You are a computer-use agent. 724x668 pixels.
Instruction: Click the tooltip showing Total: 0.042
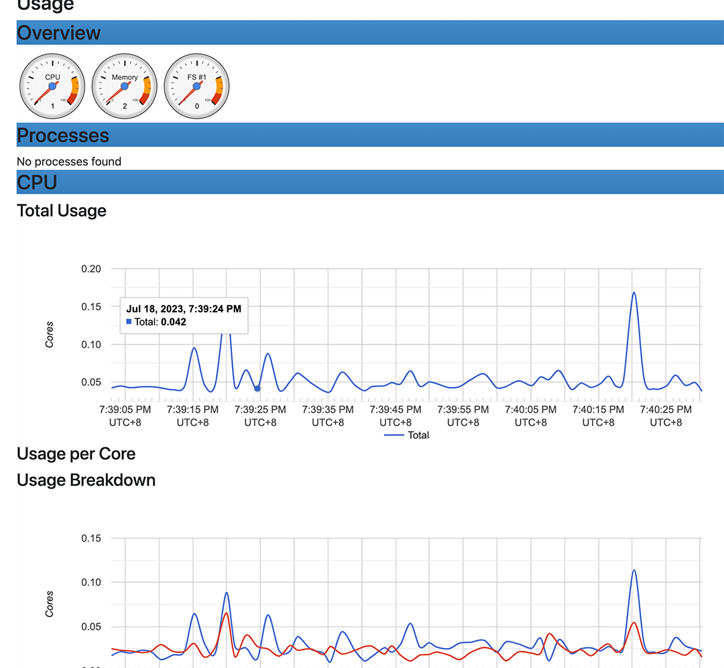point(184,315)
